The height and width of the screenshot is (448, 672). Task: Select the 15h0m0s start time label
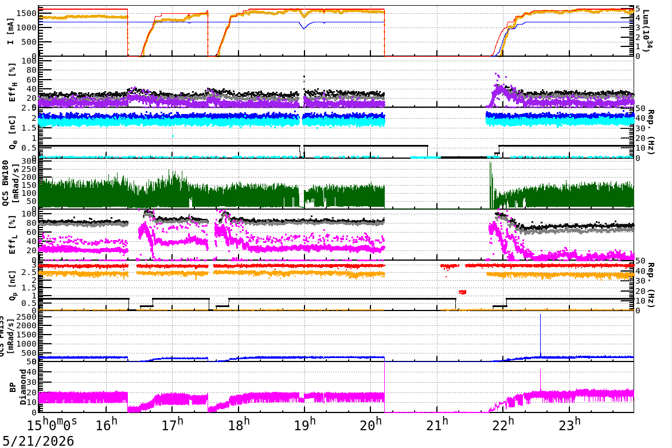coord(52,424)
